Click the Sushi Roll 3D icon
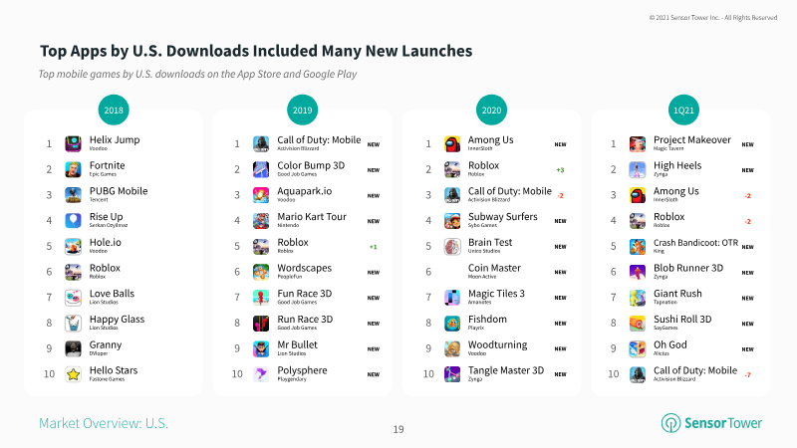The image size is (797, 448). [x=638, y=323]
